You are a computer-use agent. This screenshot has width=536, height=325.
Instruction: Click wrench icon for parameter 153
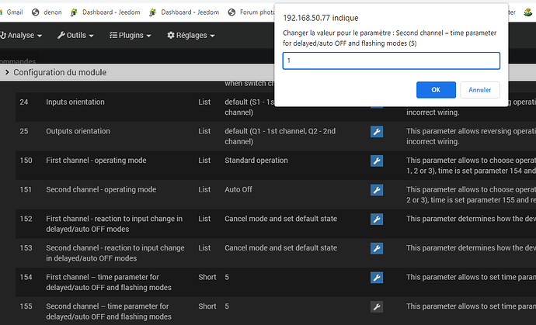(376, 248)
